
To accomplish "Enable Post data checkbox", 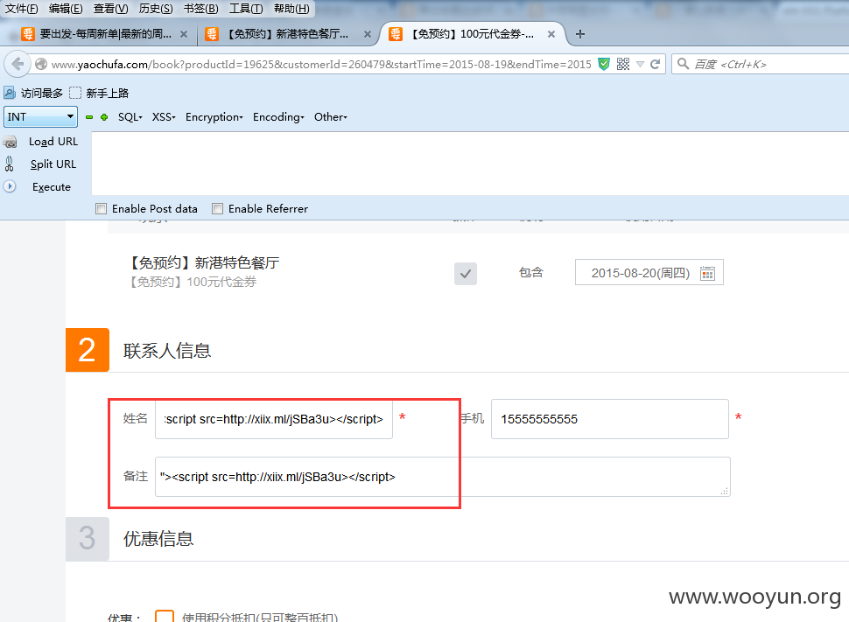I will pyautogui.click(x=101, y=209).
